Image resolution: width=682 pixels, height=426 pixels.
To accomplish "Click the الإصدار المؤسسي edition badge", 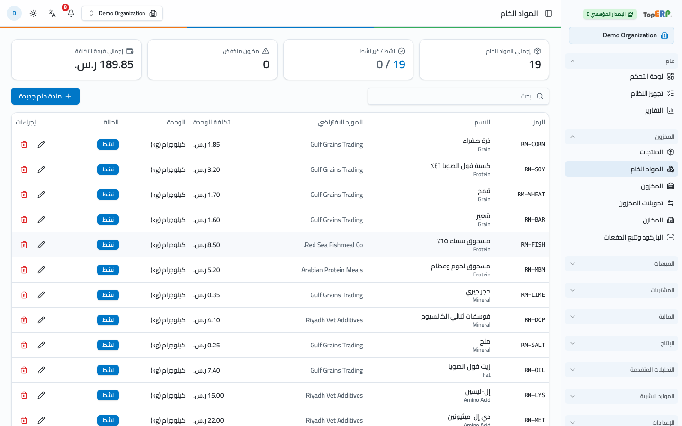I will [x=610, y=14].
